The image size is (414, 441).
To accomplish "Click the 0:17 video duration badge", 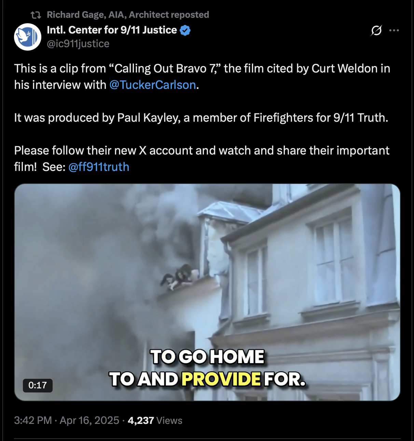I will tap(38, 385).
